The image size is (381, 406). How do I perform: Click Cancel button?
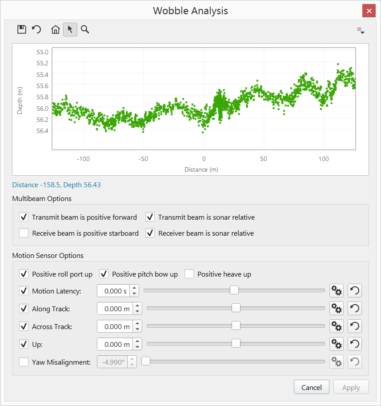tap(311, 387)
